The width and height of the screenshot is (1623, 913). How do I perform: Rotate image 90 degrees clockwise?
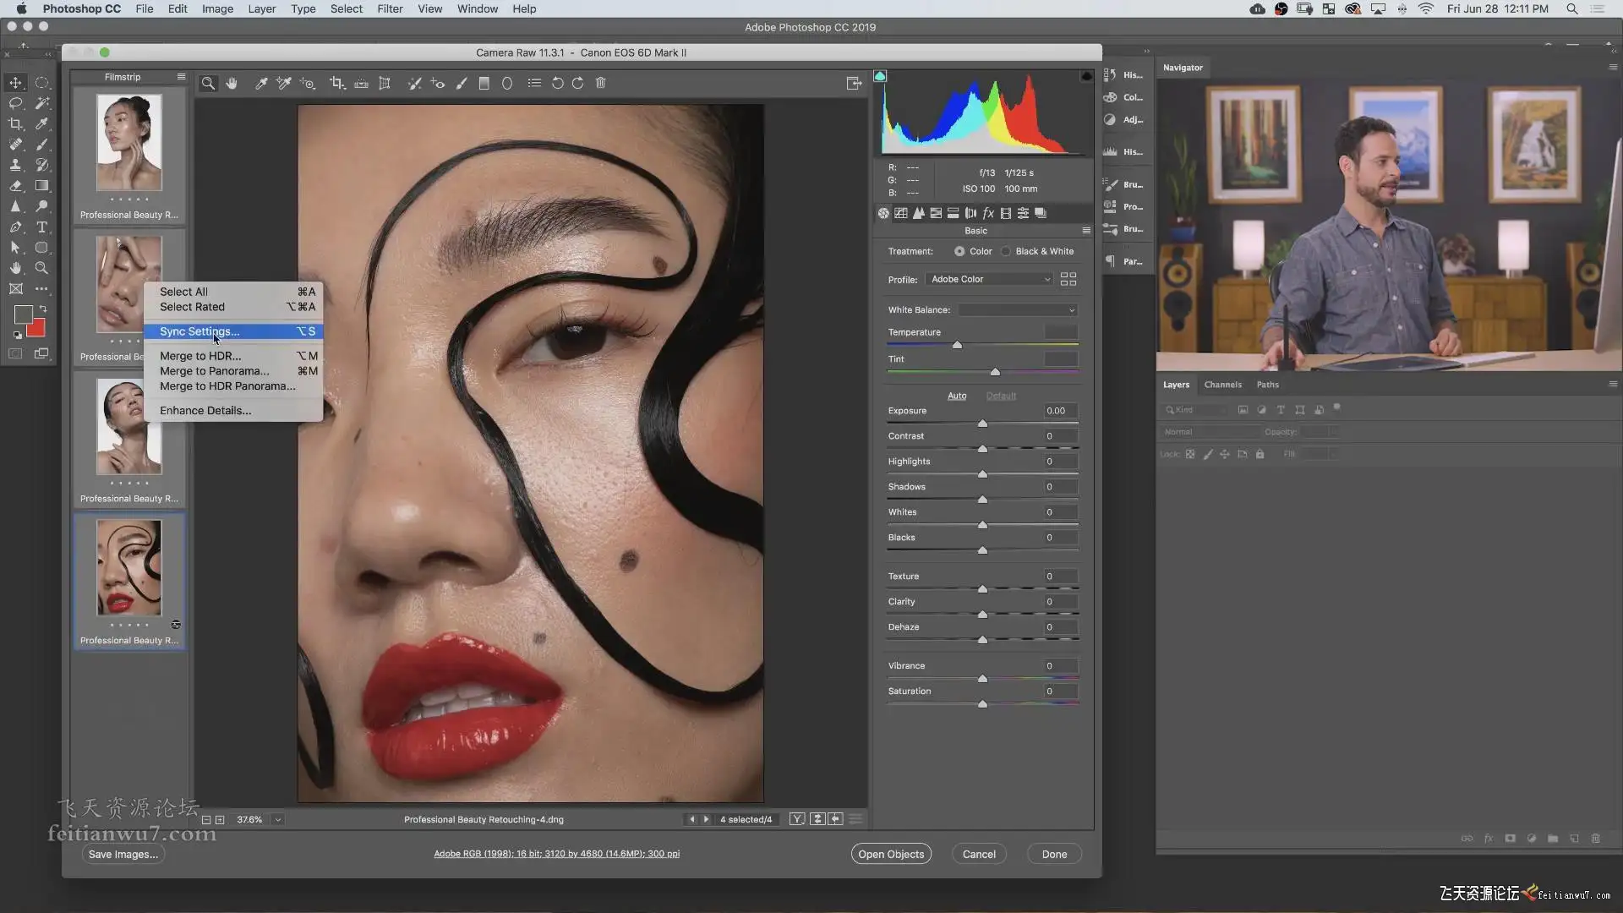(x=578, y=83)
